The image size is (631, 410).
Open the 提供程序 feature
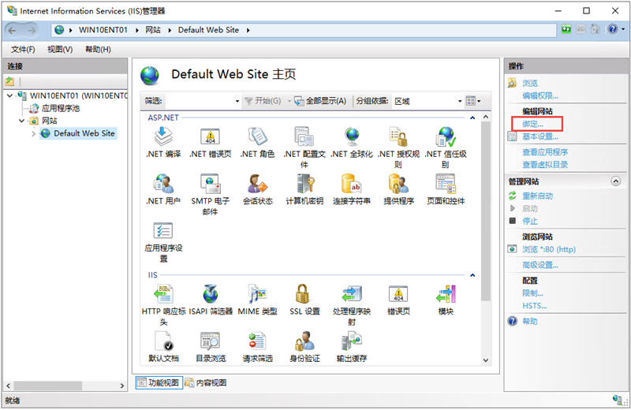coord(398,184)
